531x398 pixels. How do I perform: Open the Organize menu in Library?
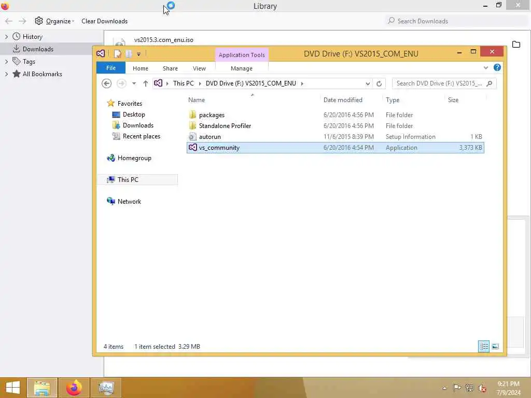[54, 21]
